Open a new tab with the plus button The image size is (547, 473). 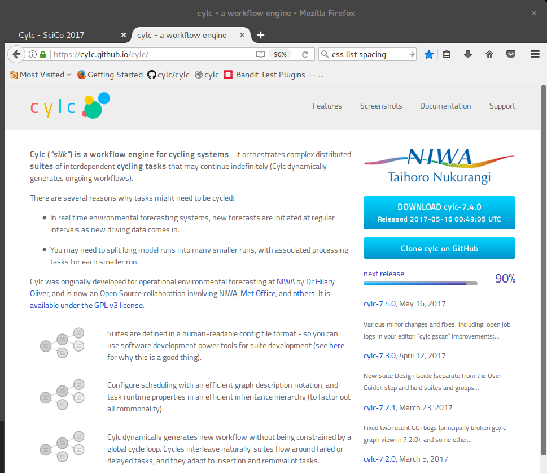click(x=261, y=35)
